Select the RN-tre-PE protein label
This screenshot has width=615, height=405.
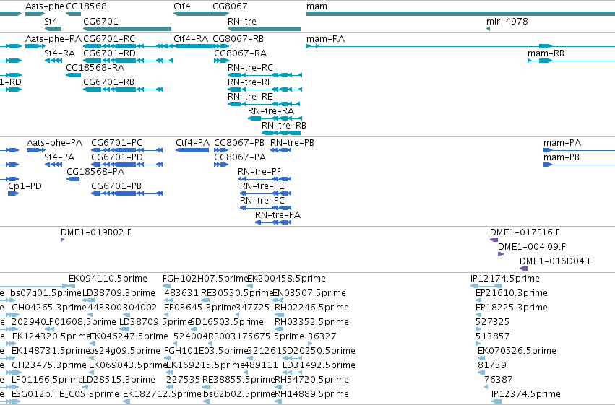pyautogui.click(x=262, y=186)
